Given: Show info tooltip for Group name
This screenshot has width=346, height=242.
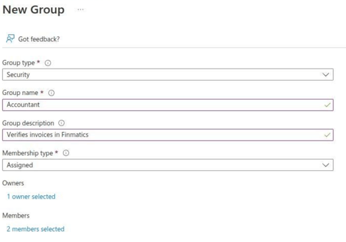Looking at the screenshot, I should point(52,93).
